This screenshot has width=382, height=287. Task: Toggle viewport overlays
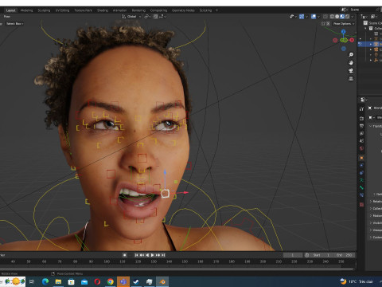tap(314, 17)
